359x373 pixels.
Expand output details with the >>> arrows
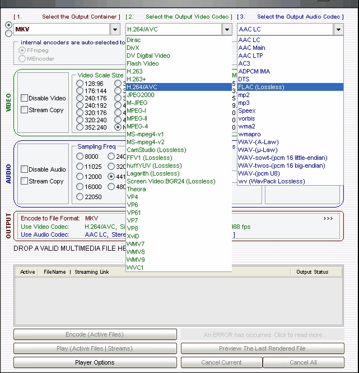click(x=328, y=218)
